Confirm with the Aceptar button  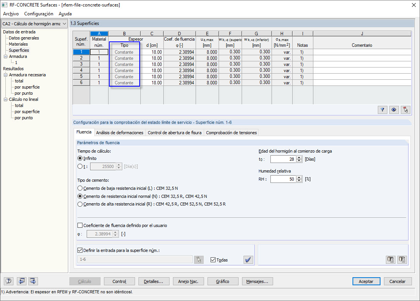[x=366, y=281]
